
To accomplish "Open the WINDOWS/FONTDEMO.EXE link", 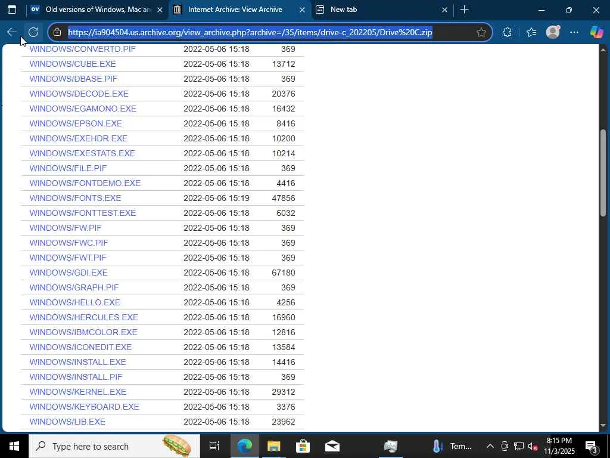I will click(85, 183).
